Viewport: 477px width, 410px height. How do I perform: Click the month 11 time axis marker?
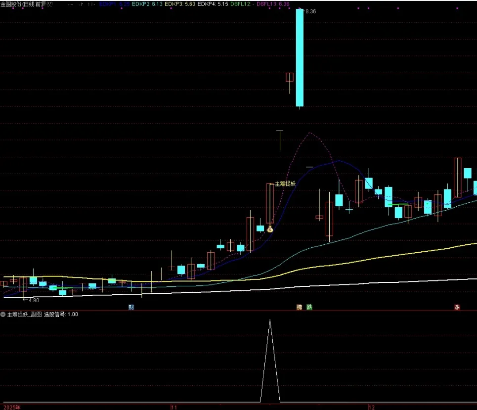[x=173, y=407]
